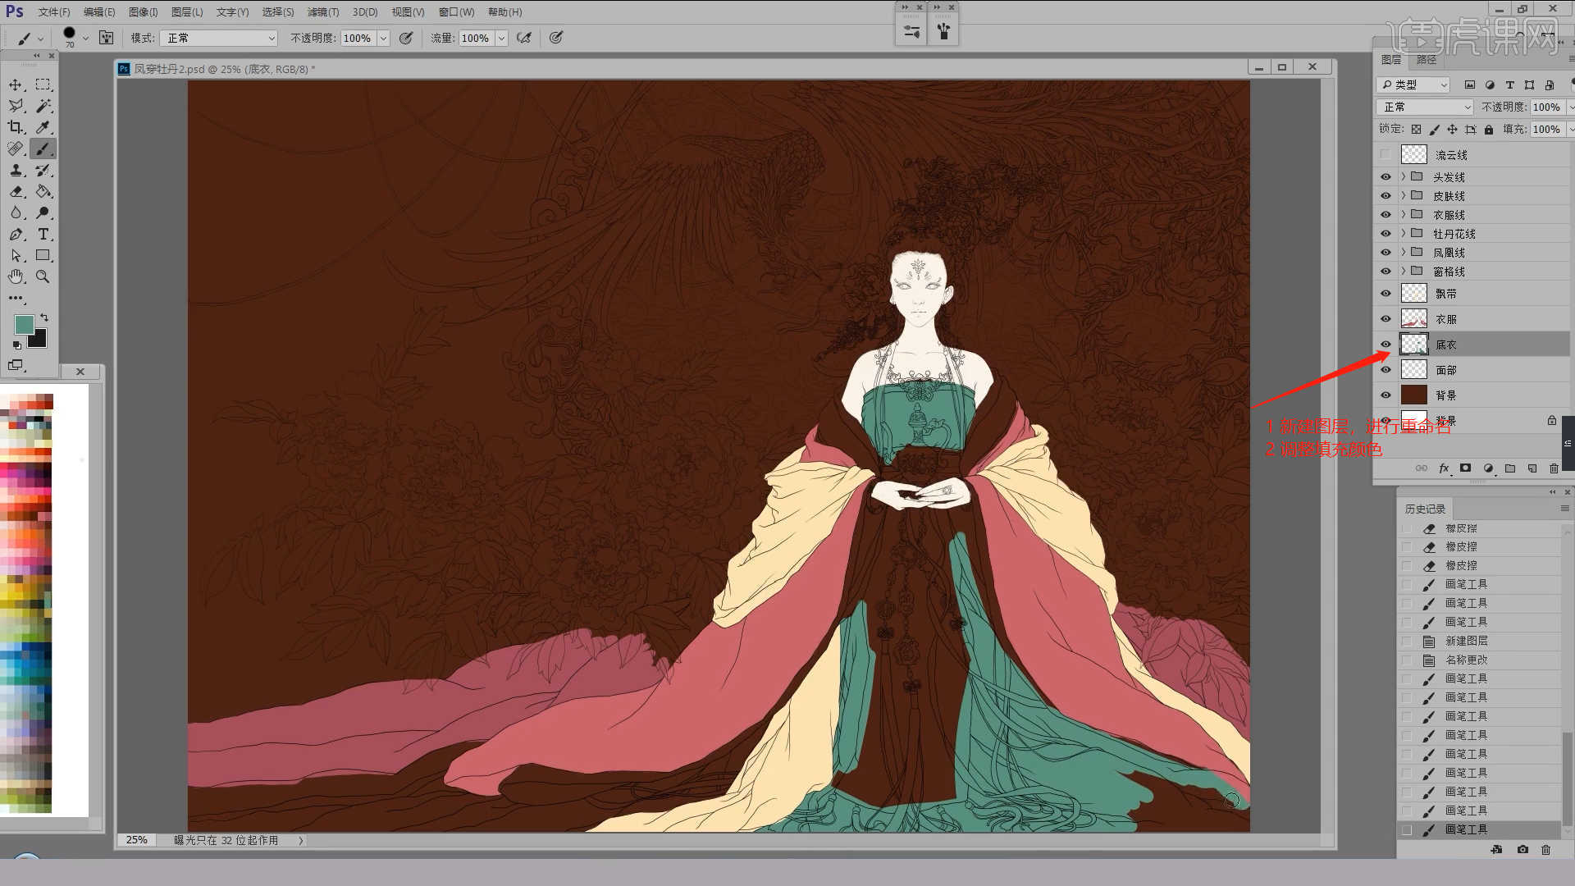Hide the 底衣 layer
This screenshot has height=886, width=1575.
pos(1386,344)
